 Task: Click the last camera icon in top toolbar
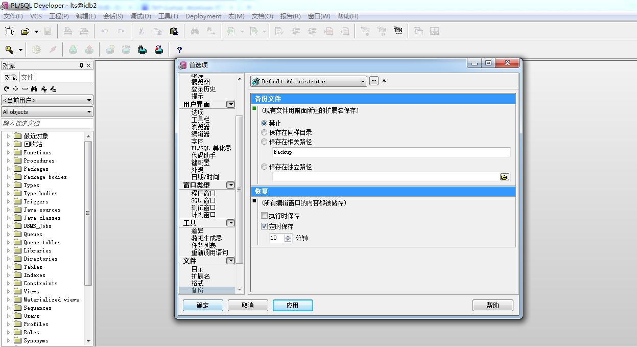pos(398,32)
